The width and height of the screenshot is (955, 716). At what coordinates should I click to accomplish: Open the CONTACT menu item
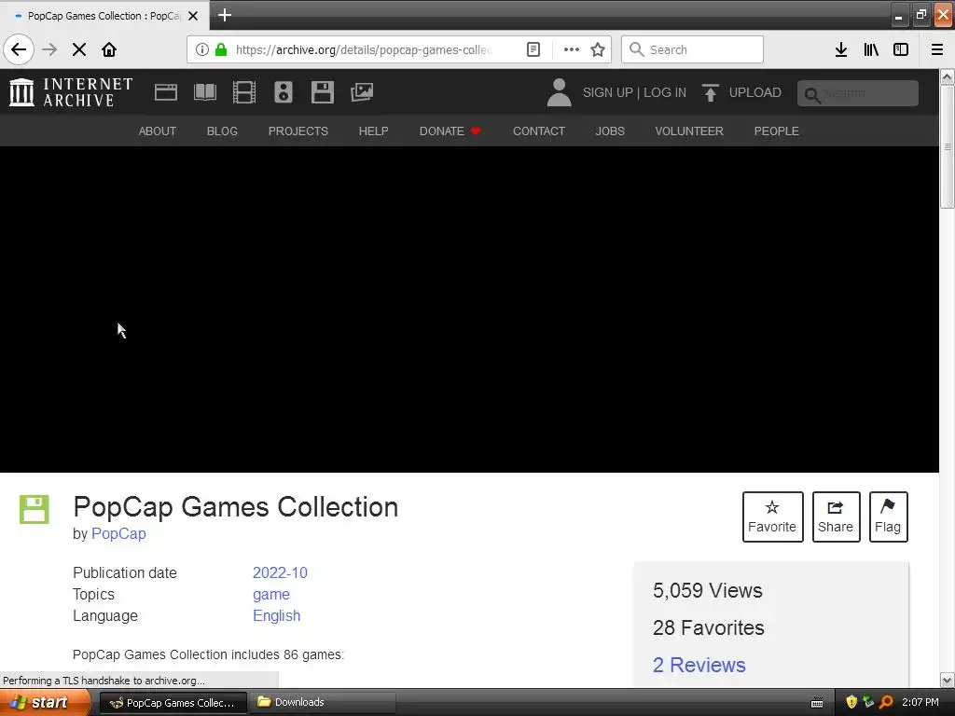(x=539, y=131)
